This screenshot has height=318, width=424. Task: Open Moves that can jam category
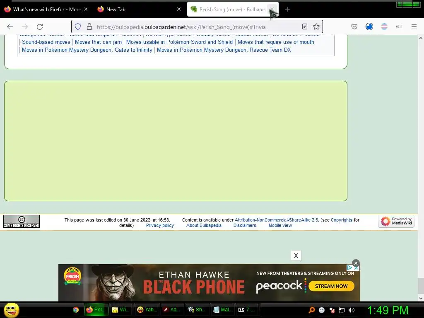[98, 42]
